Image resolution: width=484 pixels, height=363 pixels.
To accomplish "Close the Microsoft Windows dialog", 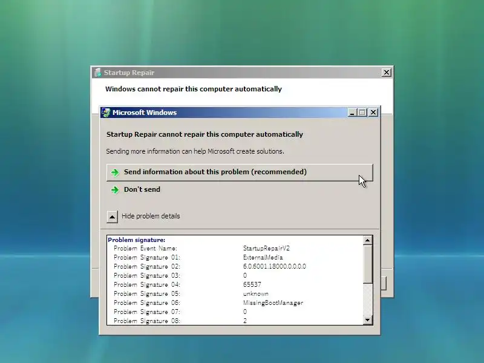I will coord(373,113).
